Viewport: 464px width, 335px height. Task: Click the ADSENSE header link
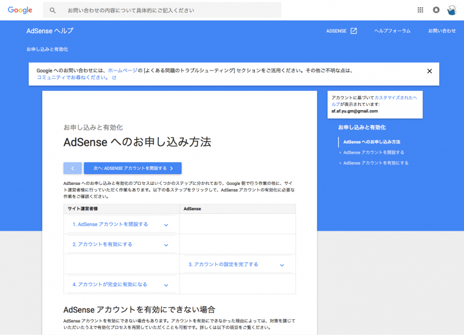pos(336,31)
